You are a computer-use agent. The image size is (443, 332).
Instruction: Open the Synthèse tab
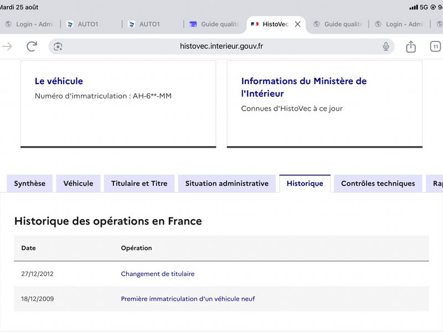pyautogui.click(x=30, y=184)
